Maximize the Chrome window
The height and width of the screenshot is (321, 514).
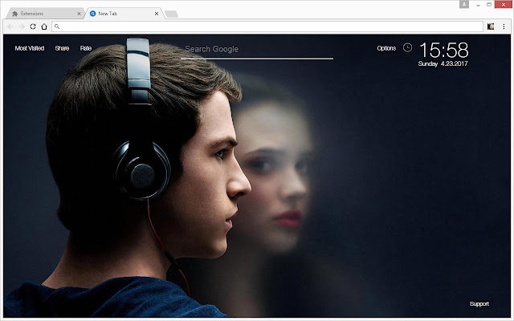point(489,5)
